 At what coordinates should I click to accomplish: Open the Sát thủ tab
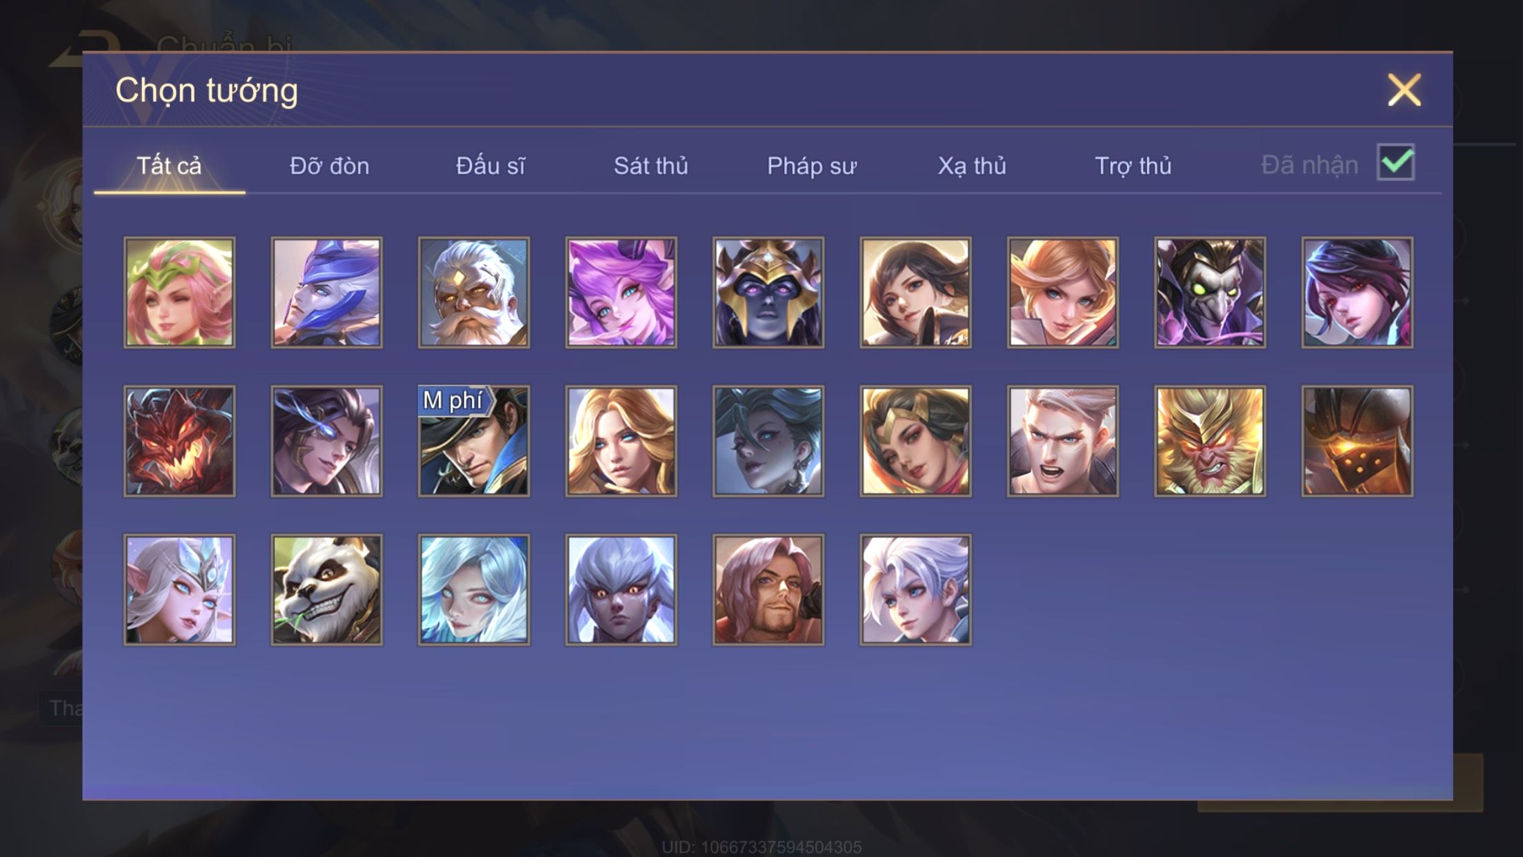tap(650, 166)
